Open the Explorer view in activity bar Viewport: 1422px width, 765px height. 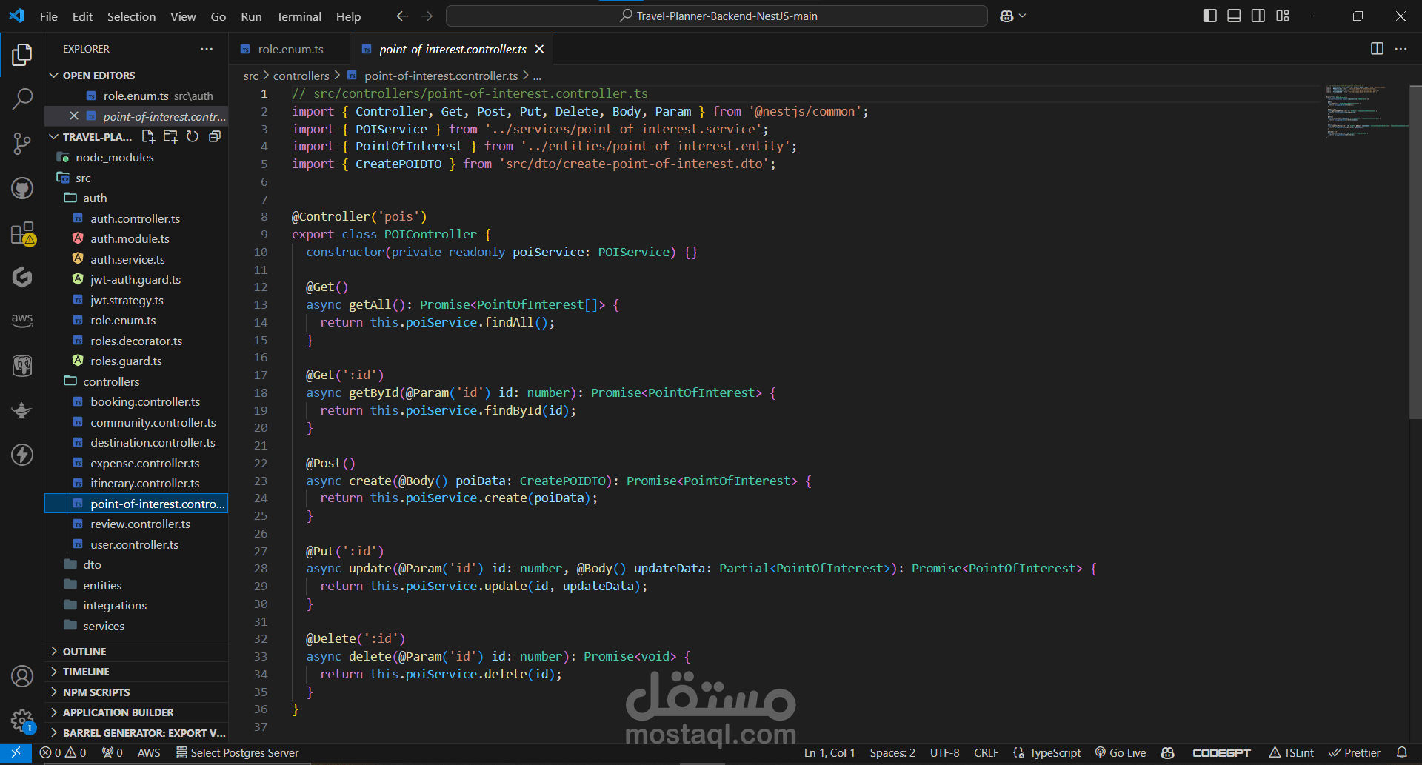click(x=22, y=54)
